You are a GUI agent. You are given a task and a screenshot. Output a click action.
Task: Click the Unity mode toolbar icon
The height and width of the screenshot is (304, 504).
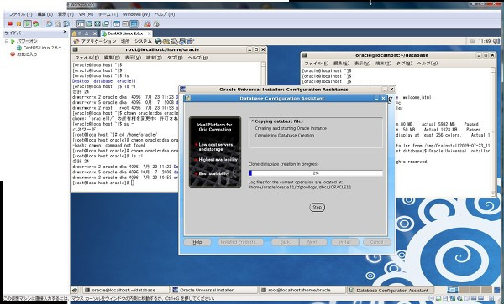coord(106,23)
